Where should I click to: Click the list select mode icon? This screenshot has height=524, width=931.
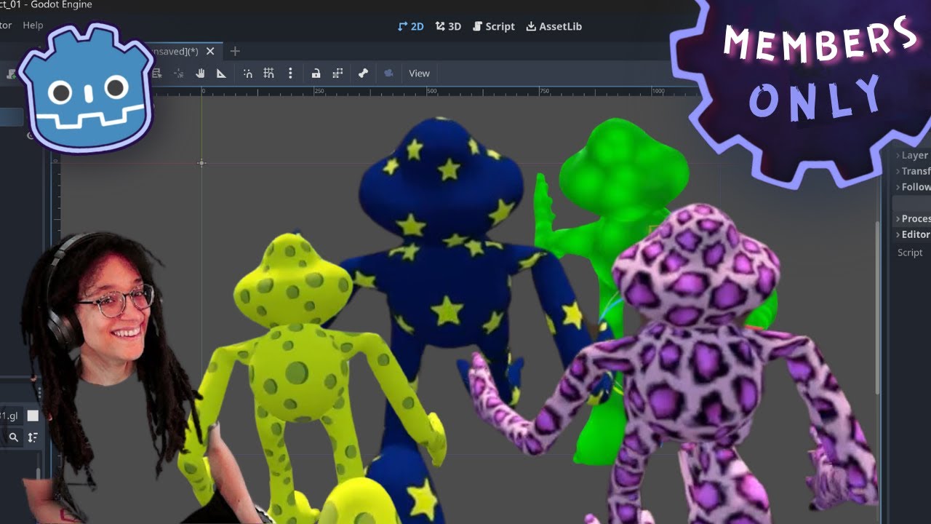point(157,73)
